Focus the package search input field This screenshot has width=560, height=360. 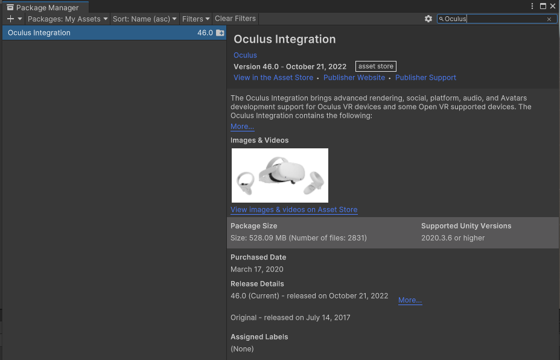(494, 19)
